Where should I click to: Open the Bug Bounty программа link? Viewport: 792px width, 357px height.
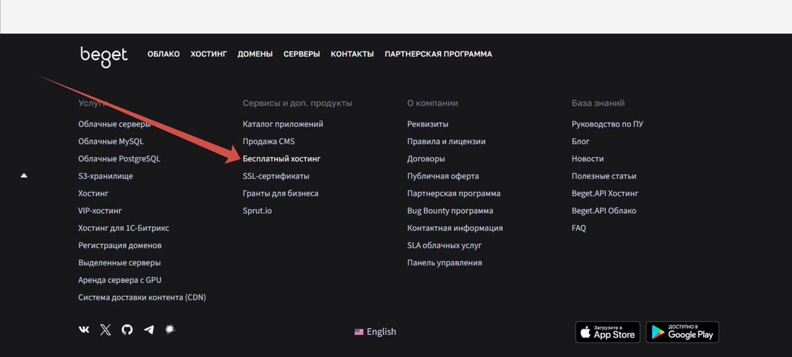[x=450, y=211]
